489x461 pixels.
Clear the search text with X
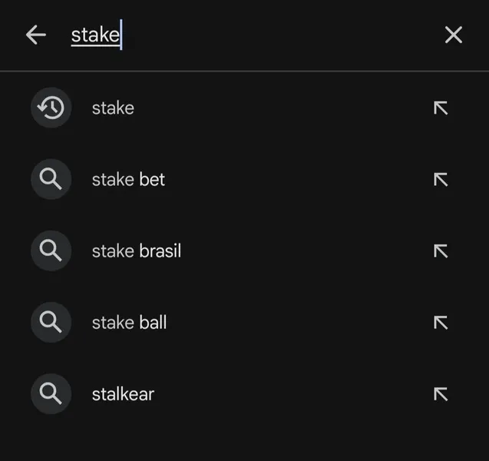454,35
